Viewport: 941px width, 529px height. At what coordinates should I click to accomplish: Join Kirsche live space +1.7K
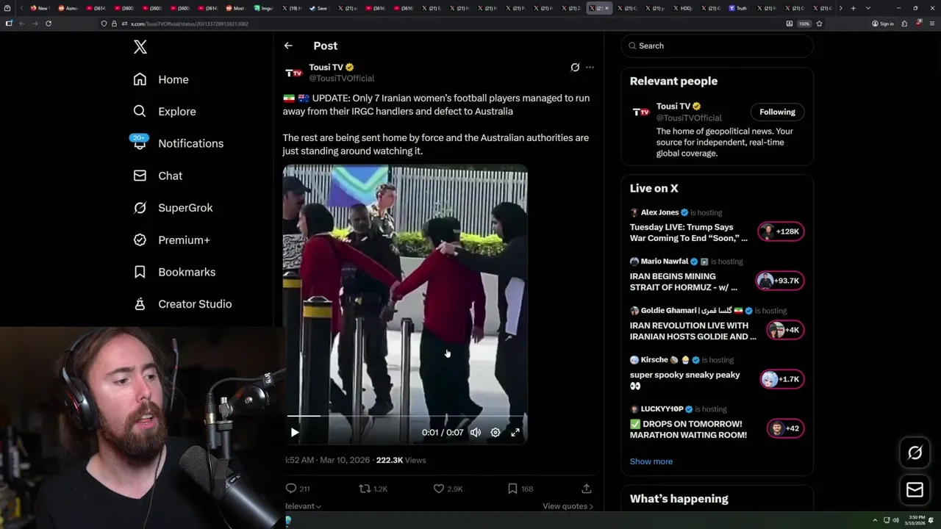pos(782,379)
